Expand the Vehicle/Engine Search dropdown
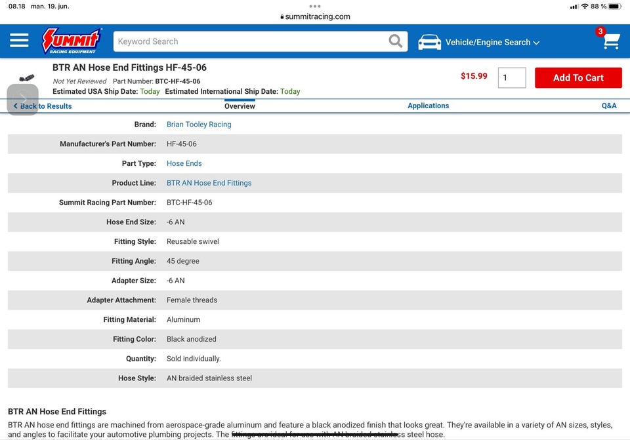630x440 pixels. tap(492, 42)
